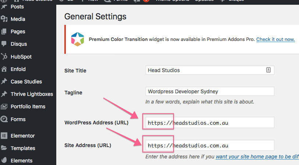This screenshot has height=165, width=299.
Task: Click the WordPress Address URL field
Action: [210, 123]
